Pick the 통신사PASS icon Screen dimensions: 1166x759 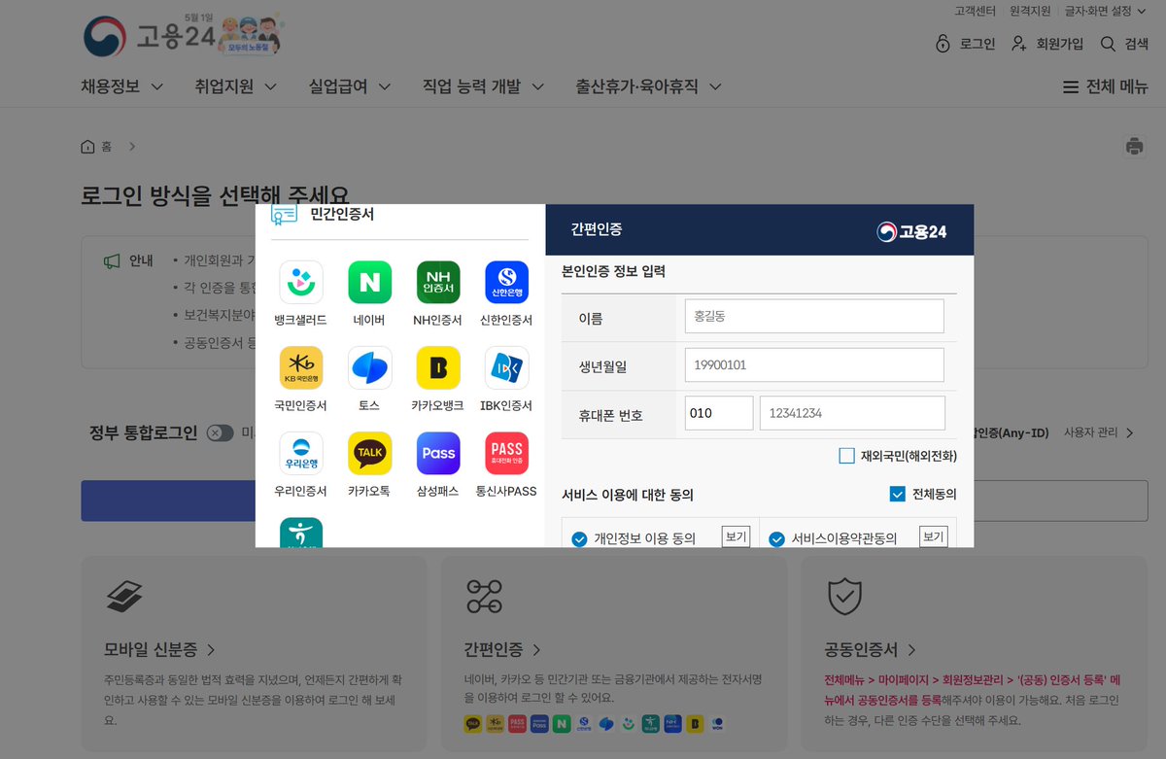tap(507, 453)
